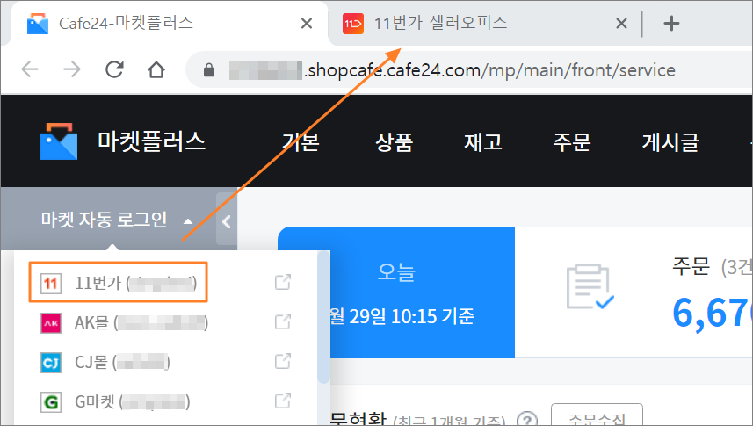Click the 마켓플러스 brand title
Image resolution: width=753 pixels, height=426 pixels.
click(151, 141)
